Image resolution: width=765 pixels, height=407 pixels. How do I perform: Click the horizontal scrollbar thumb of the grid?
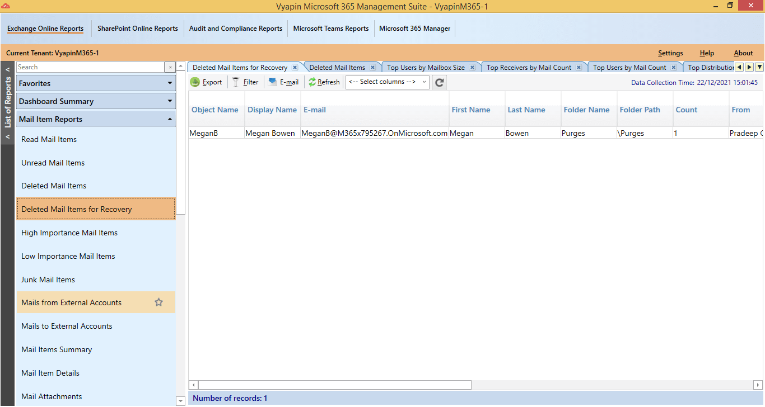[335, 385]
